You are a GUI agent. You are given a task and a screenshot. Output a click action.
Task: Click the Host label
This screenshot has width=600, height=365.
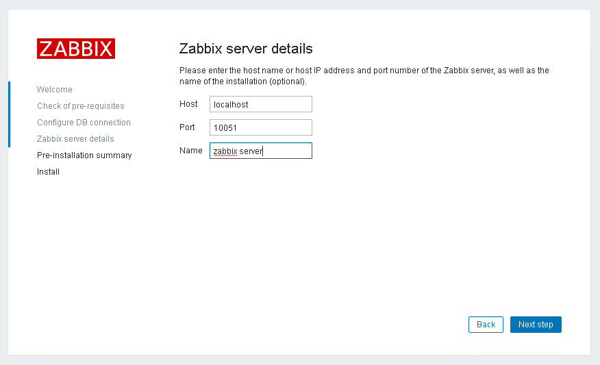pos(188,104)
